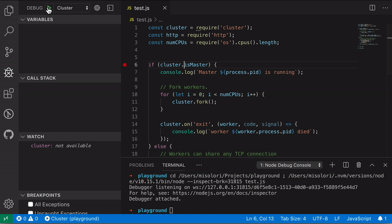Open the nodejs.org inspector link in terminal

click(x=224, y=193)
